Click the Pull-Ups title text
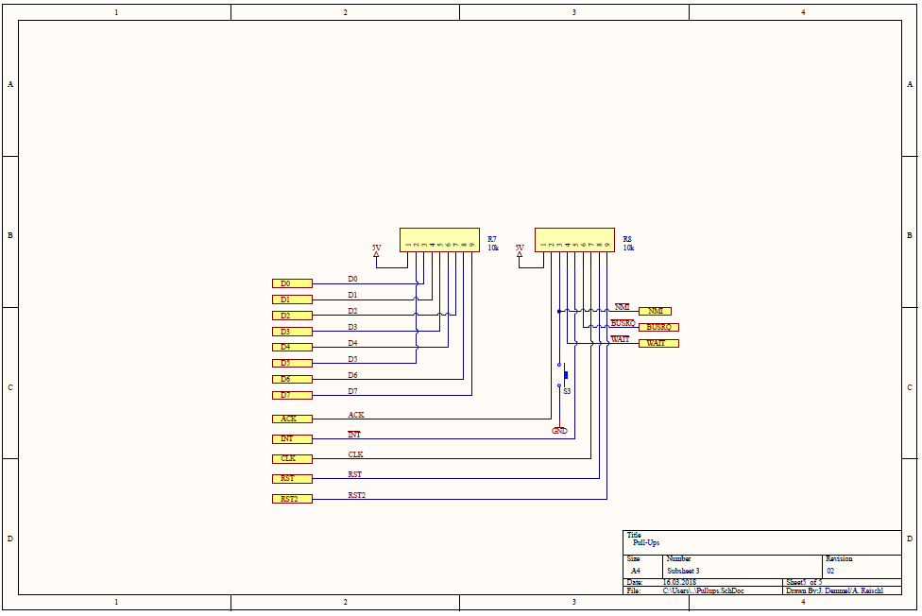 click(646, 542)
